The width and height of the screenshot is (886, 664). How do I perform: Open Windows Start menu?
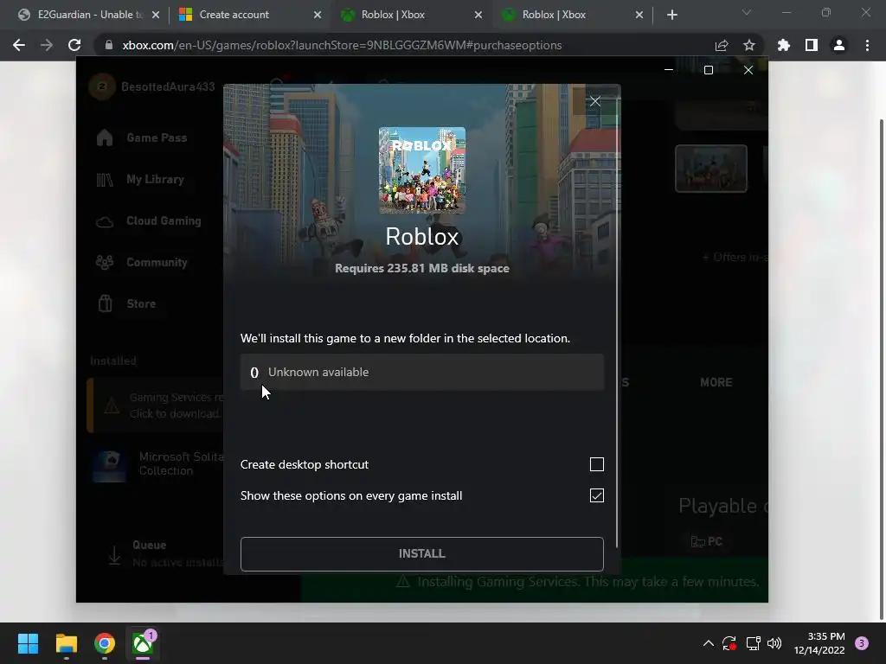[x=28, y=643]
